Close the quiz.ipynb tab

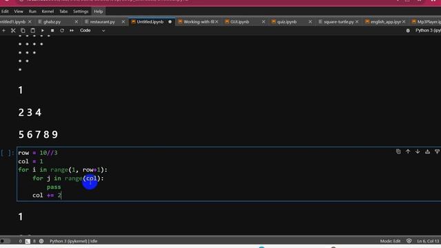tap(310, 21)
